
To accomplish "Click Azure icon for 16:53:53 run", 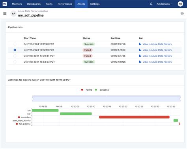I will [x=140, y=62].
